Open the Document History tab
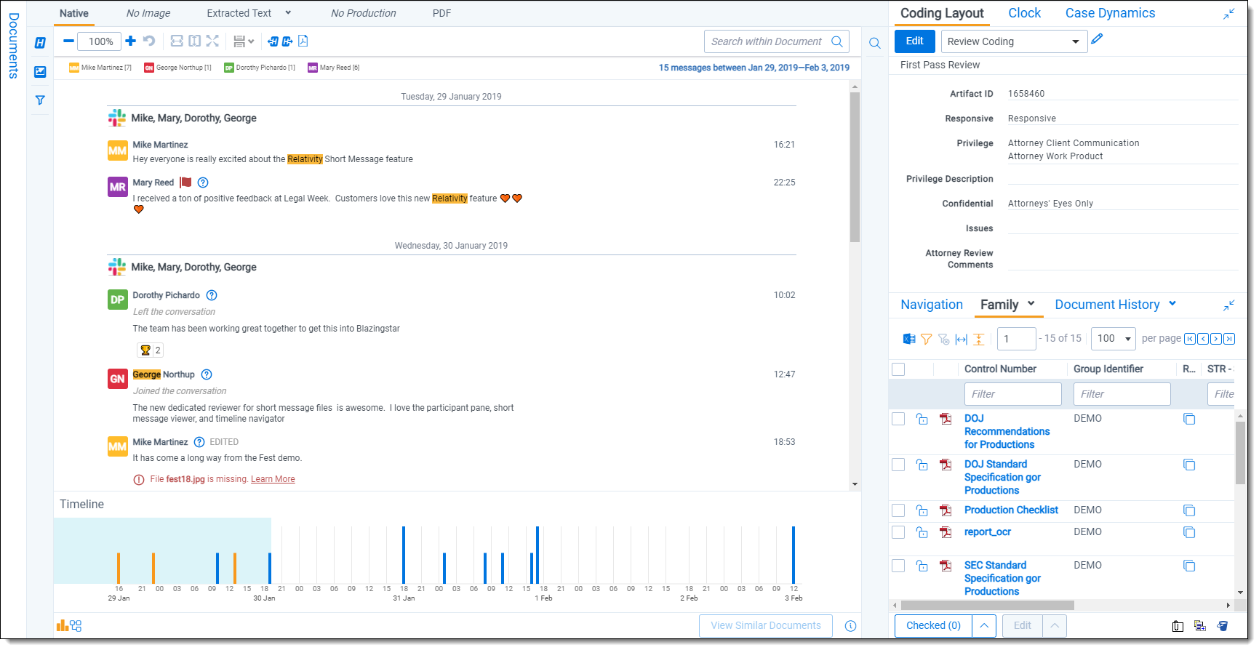The height and width of the screenshot is (650, 1259). coord(1107,305)
